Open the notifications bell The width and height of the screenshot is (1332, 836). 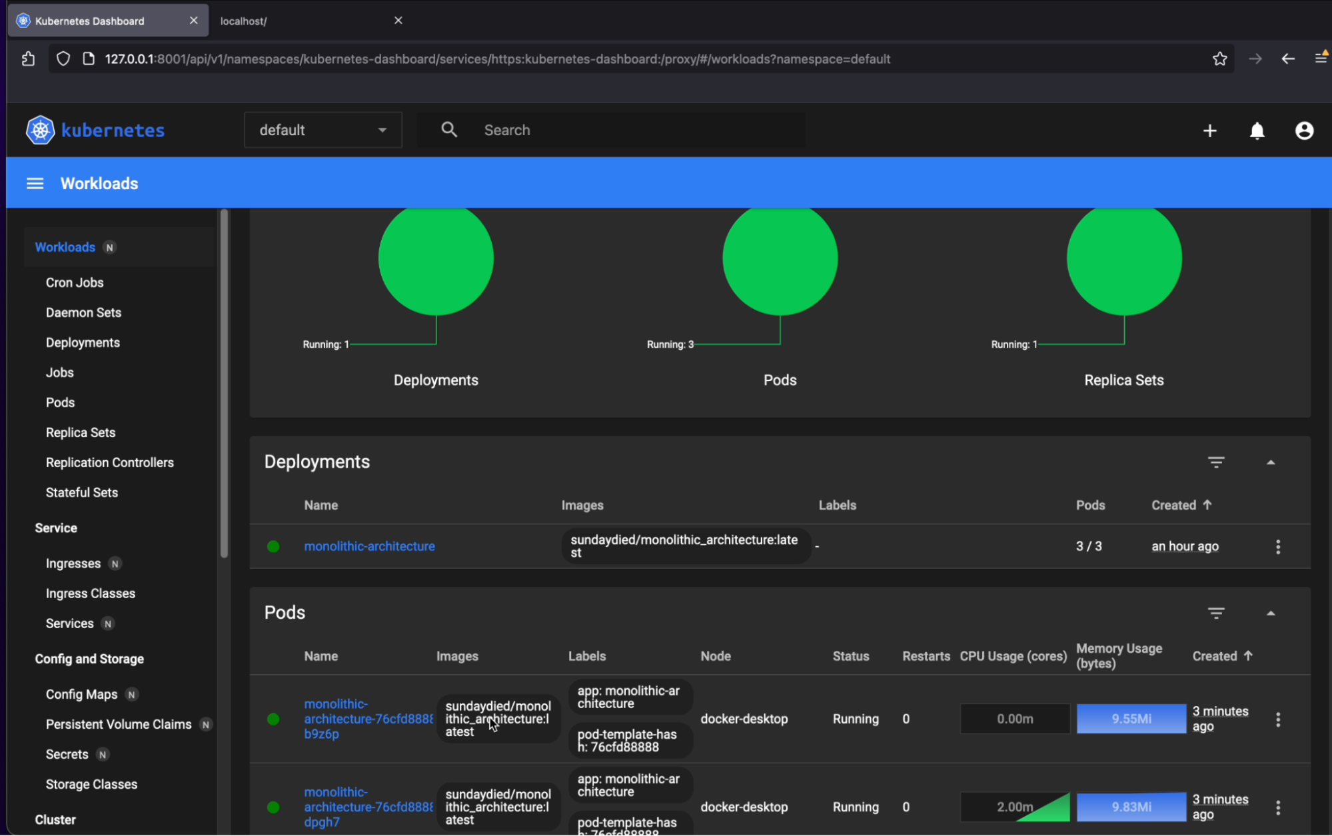1257,131
